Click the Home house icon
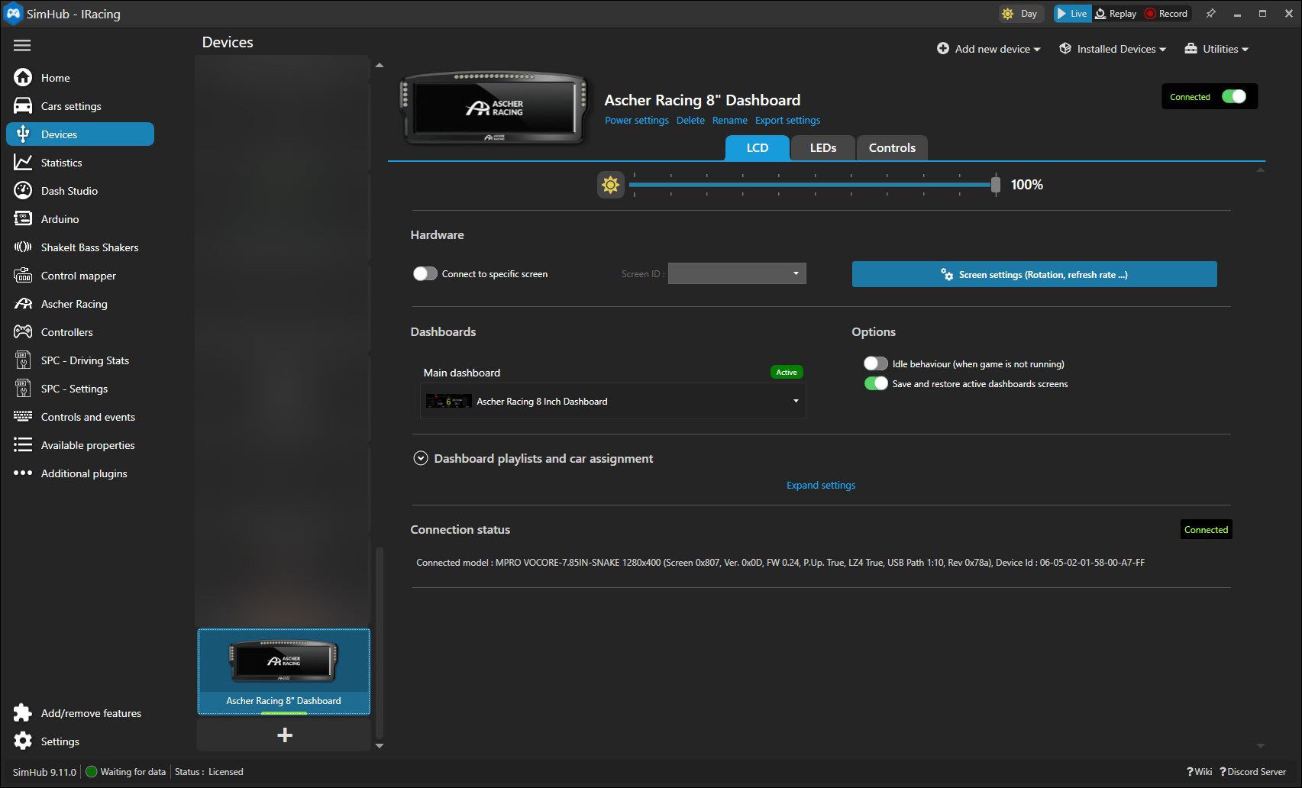This screenshot has height=788, width=1302. coord(23,78)
